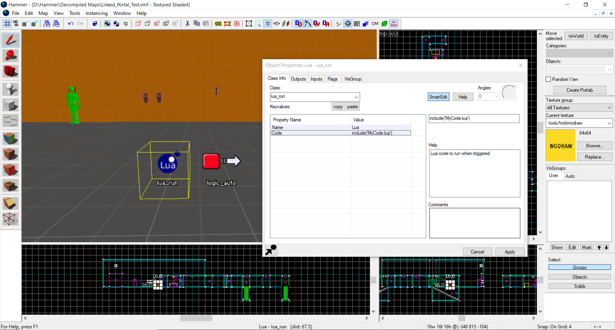Click the Group selection icon
This screenshot has height=330, width=615.
(107, 23)
